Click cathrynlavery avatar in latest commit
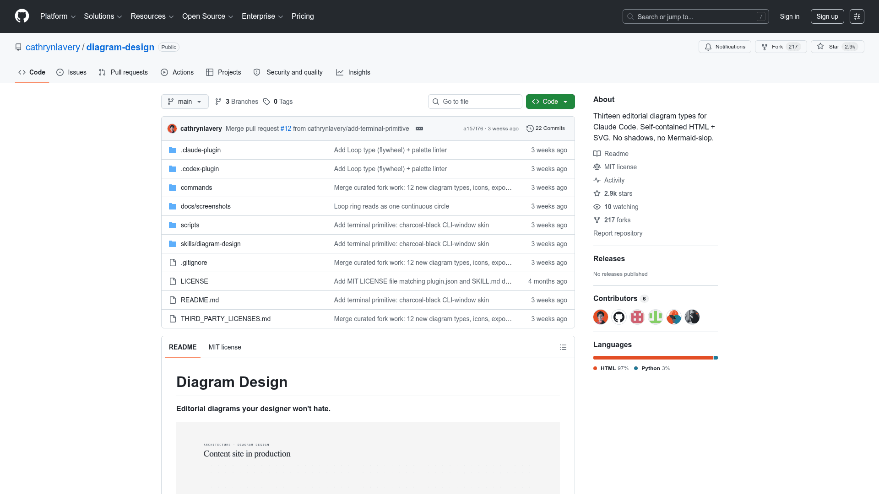This screenshot has height=494, width=879. point(172,129)
